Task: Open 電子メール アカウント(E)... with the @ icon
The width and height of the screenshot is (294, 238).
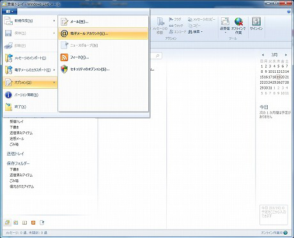Action: [103, 33]
